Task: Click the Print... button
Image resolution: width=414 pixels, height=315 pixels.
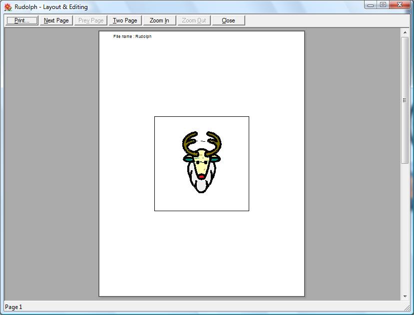Action: [22, 20]
